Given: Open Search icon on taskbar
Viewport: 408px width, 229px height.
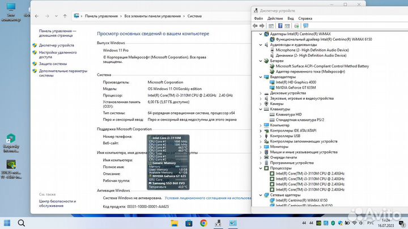Looking at the screenshot, I should click(22, 223).
